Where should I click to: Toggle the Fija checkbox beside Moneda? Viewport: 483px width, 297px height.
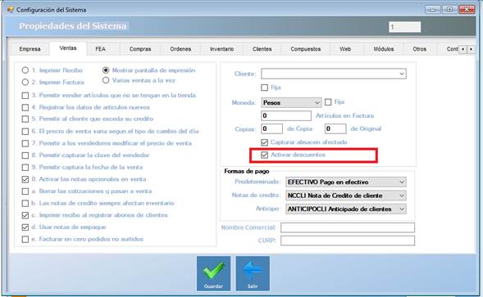[x=328, y=102]
